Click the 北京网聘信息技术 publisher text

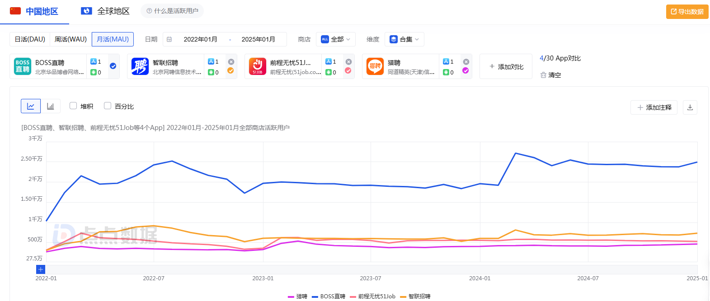coord(177,72)
